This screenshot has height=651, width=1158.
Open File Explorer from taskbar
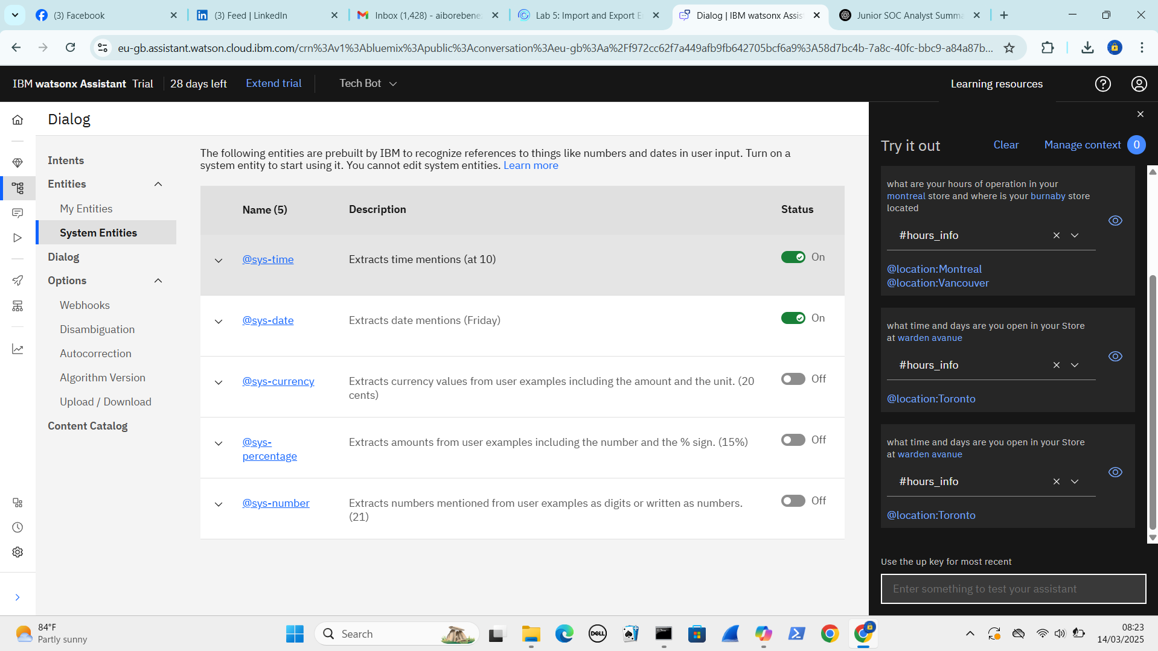click(x=531, y=634)
